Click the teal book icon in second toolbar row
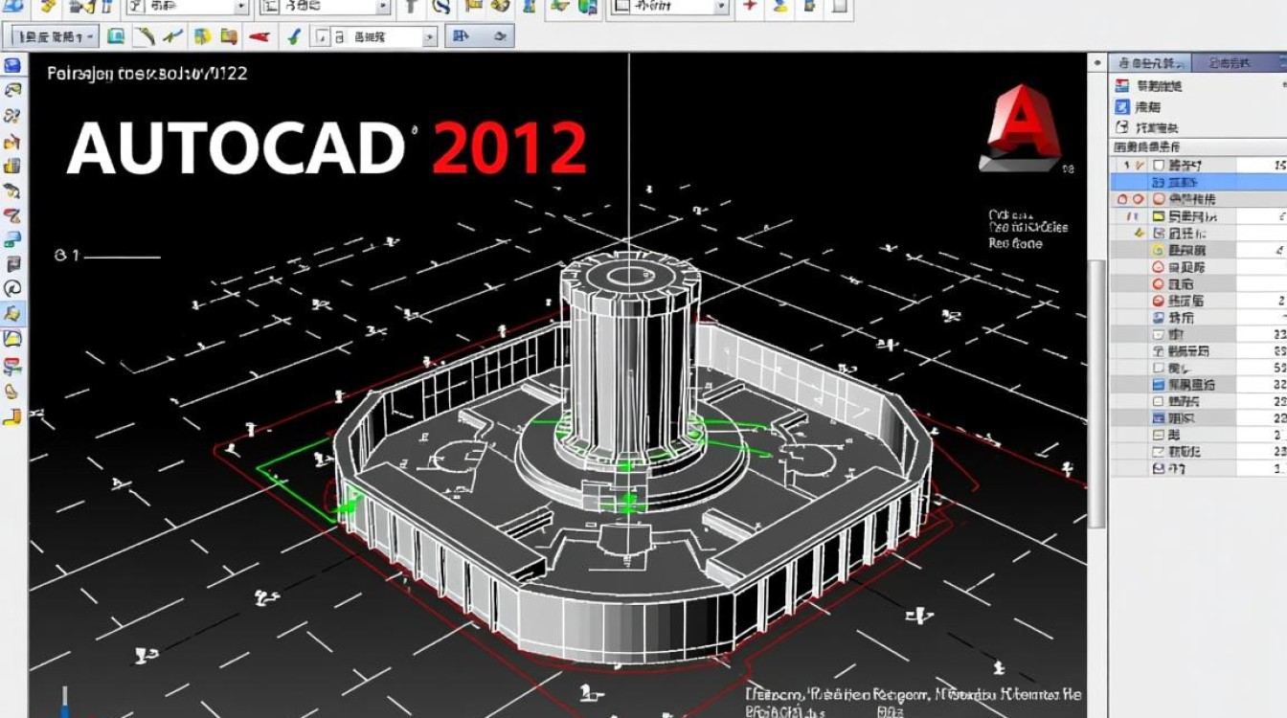The image size is (1287, 718). click(x=116, y=37)
